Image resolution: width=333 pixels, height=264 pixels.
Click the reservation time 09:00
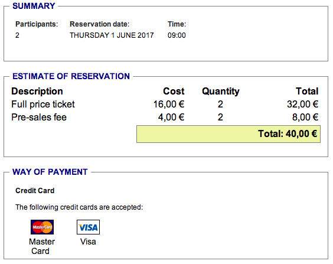tap(177, 35)
